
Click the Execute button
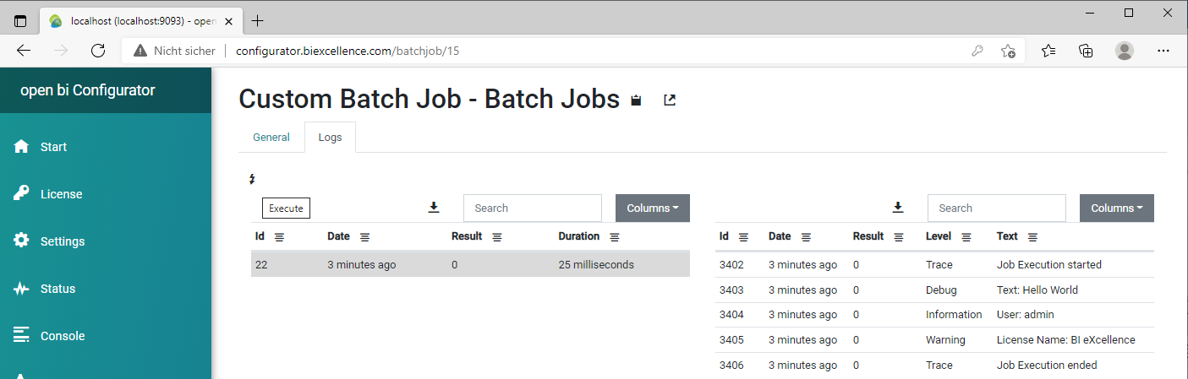[286, 208]
